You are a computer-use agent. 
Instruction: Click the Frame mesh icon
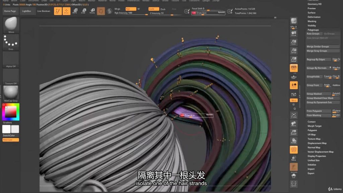point(293,115)
